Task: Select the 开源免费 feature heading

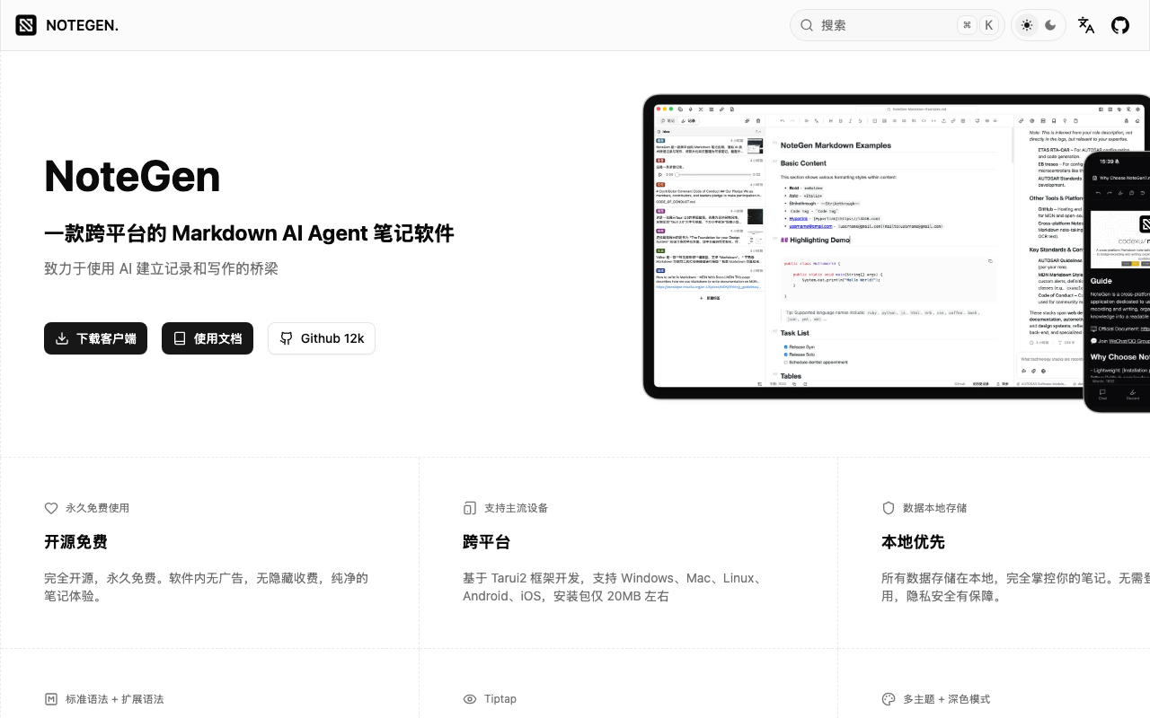Action: (75, 542)
